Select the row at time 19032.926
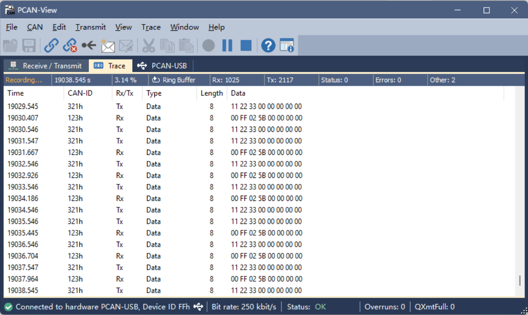The width and height of the screenshot is (528, 315). point(259,175)
